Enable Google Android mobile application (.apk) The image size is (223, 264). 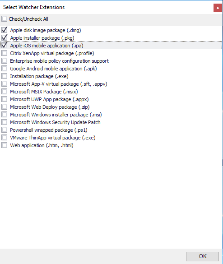click(4, 69)
